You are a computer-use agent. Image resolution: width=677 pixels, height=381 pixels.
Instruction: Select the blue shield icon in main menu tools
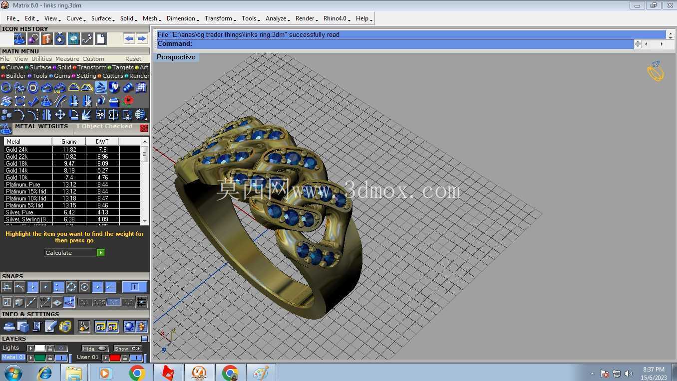click(114, 88)
